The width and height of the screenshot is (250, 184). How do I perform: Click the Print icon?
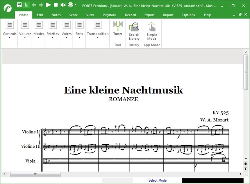click(70, 5)
